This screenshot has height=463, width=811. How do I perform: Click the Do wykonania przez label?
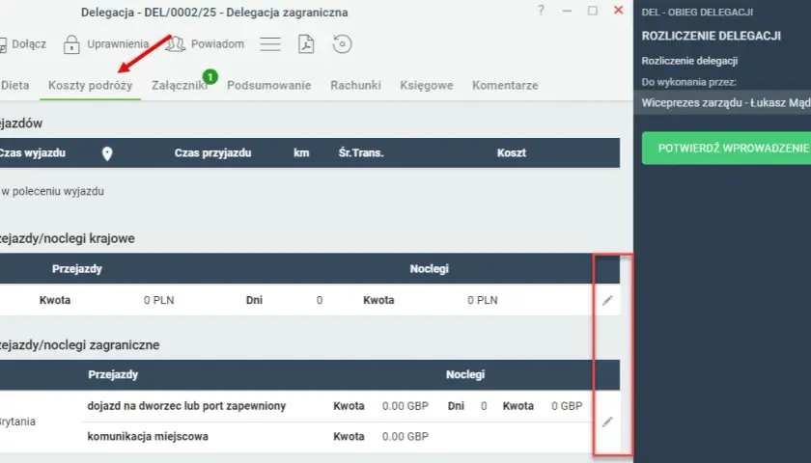click(x=689, y=82)
